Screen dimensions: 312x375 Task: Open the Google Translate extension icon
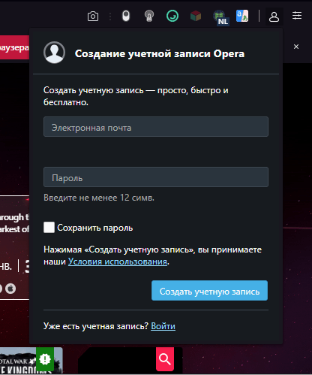point(242,16)
